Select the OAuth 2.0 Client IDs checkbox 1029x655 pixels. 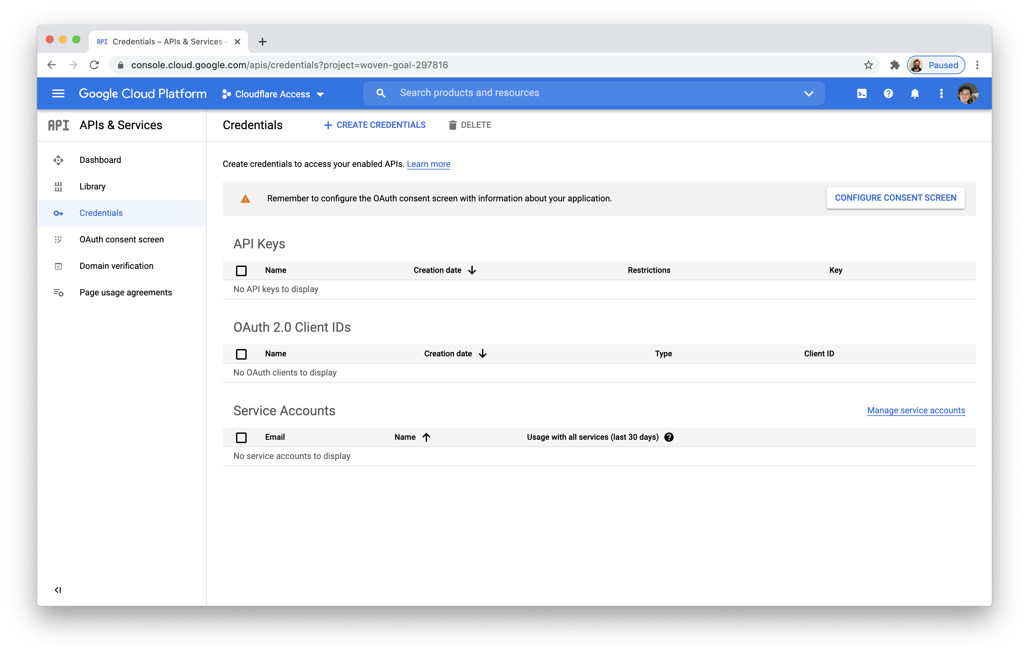click(x=241, y=353)
